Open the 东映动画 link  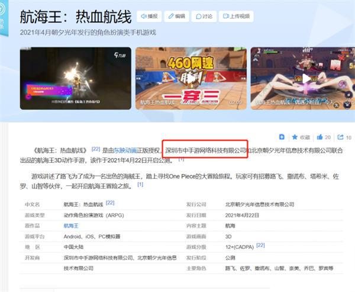(125, 150)
